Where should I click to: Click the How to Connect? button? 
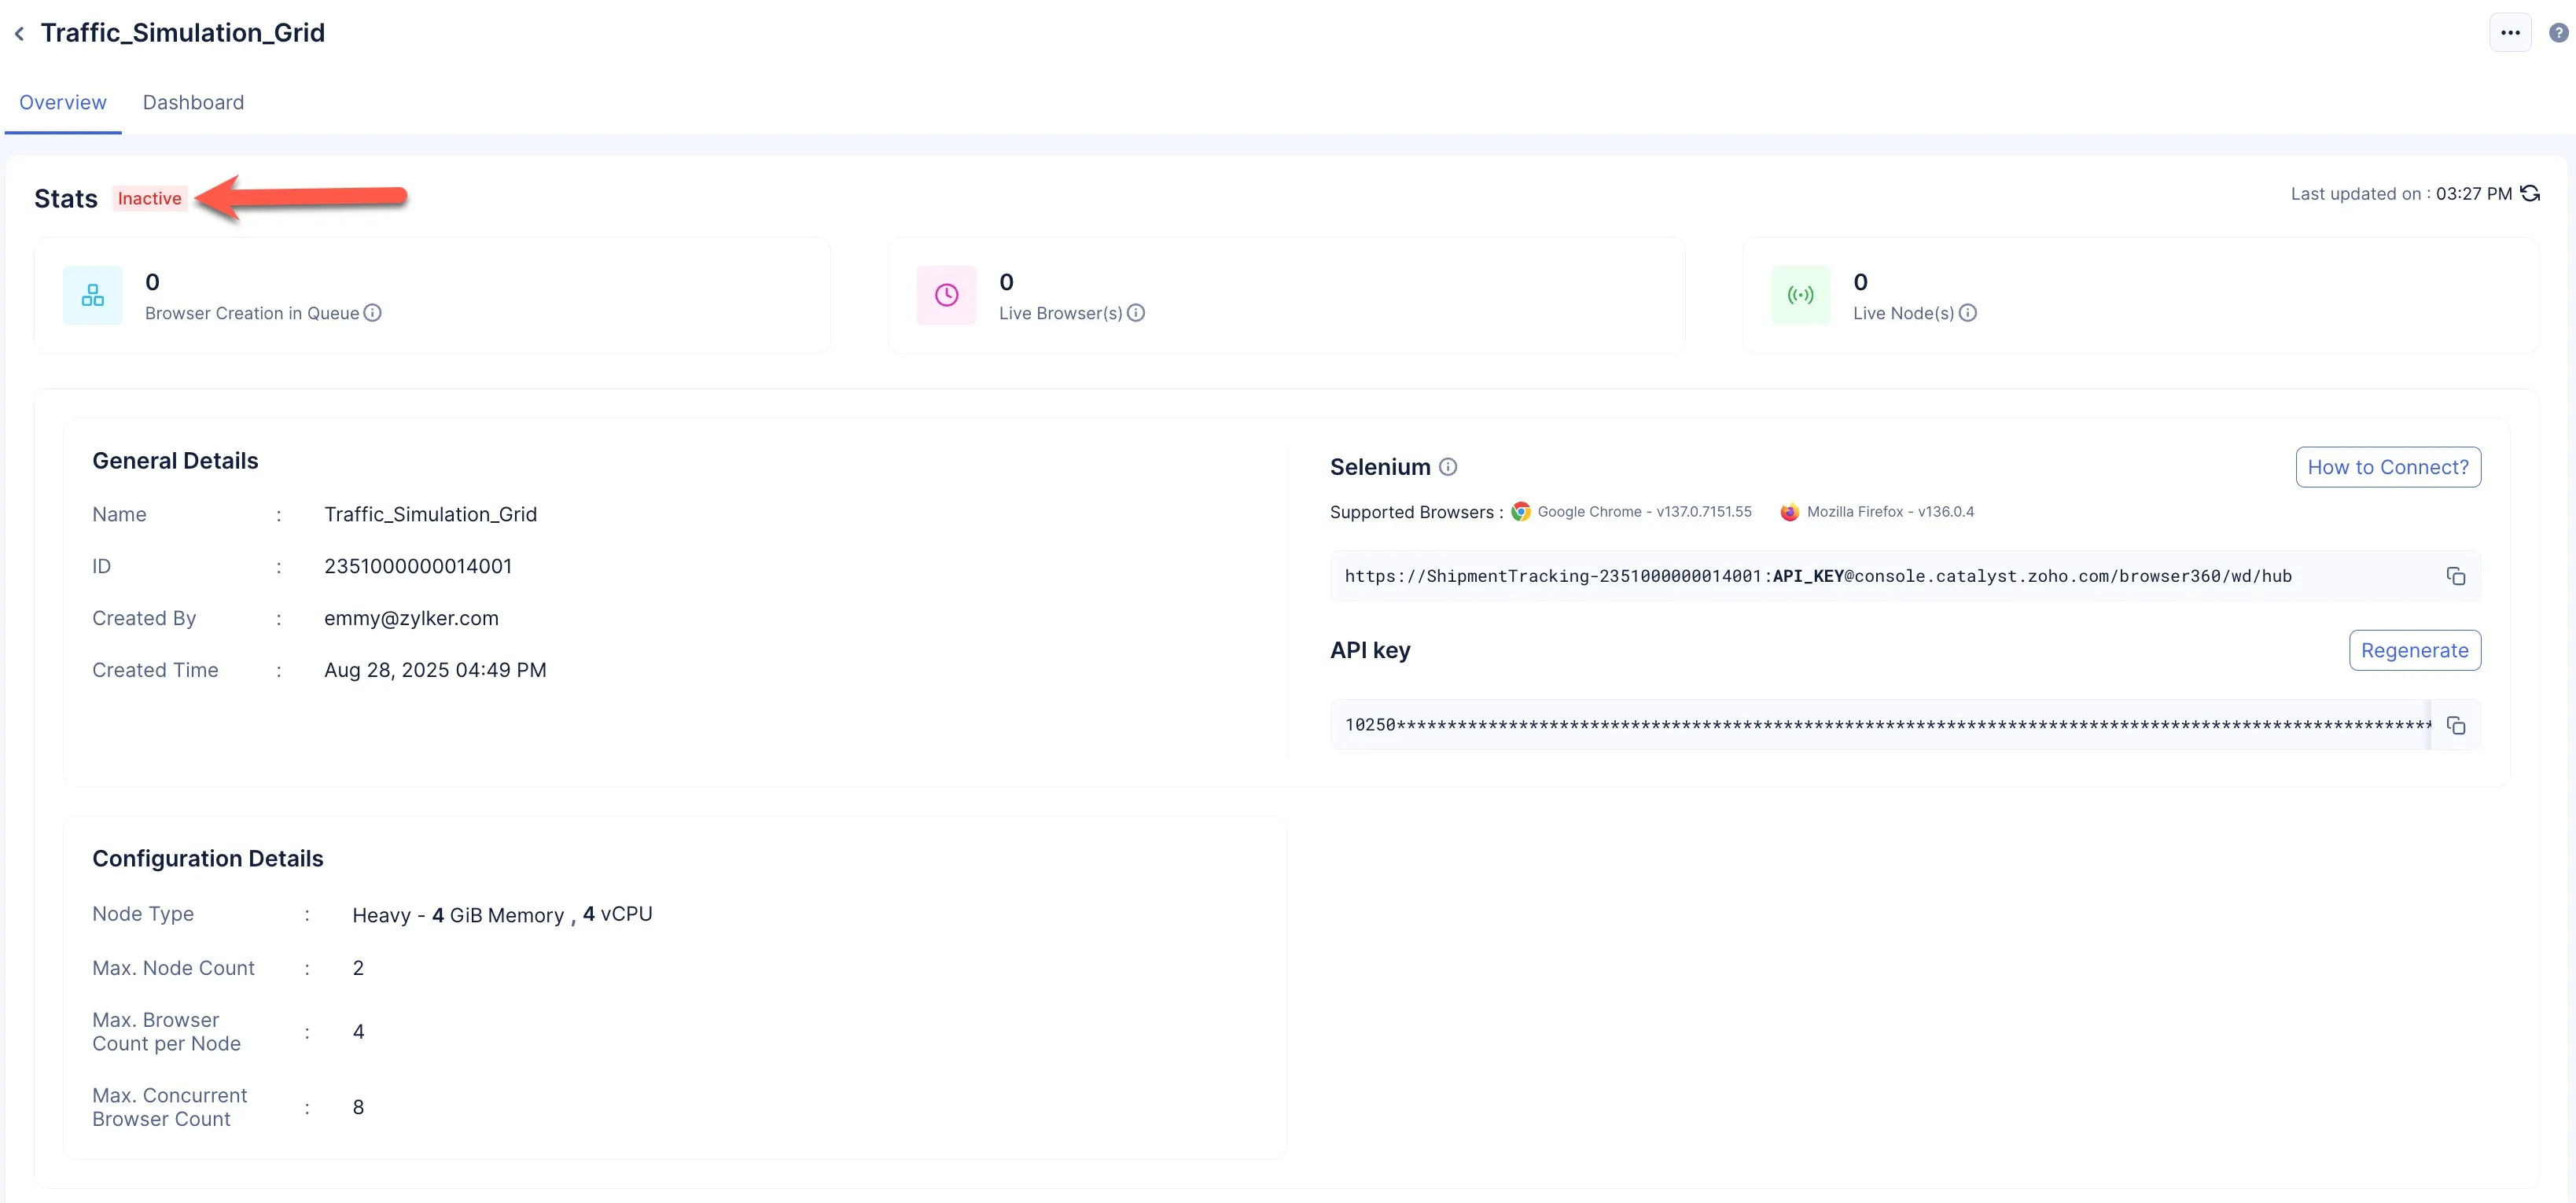(2387, 467)
